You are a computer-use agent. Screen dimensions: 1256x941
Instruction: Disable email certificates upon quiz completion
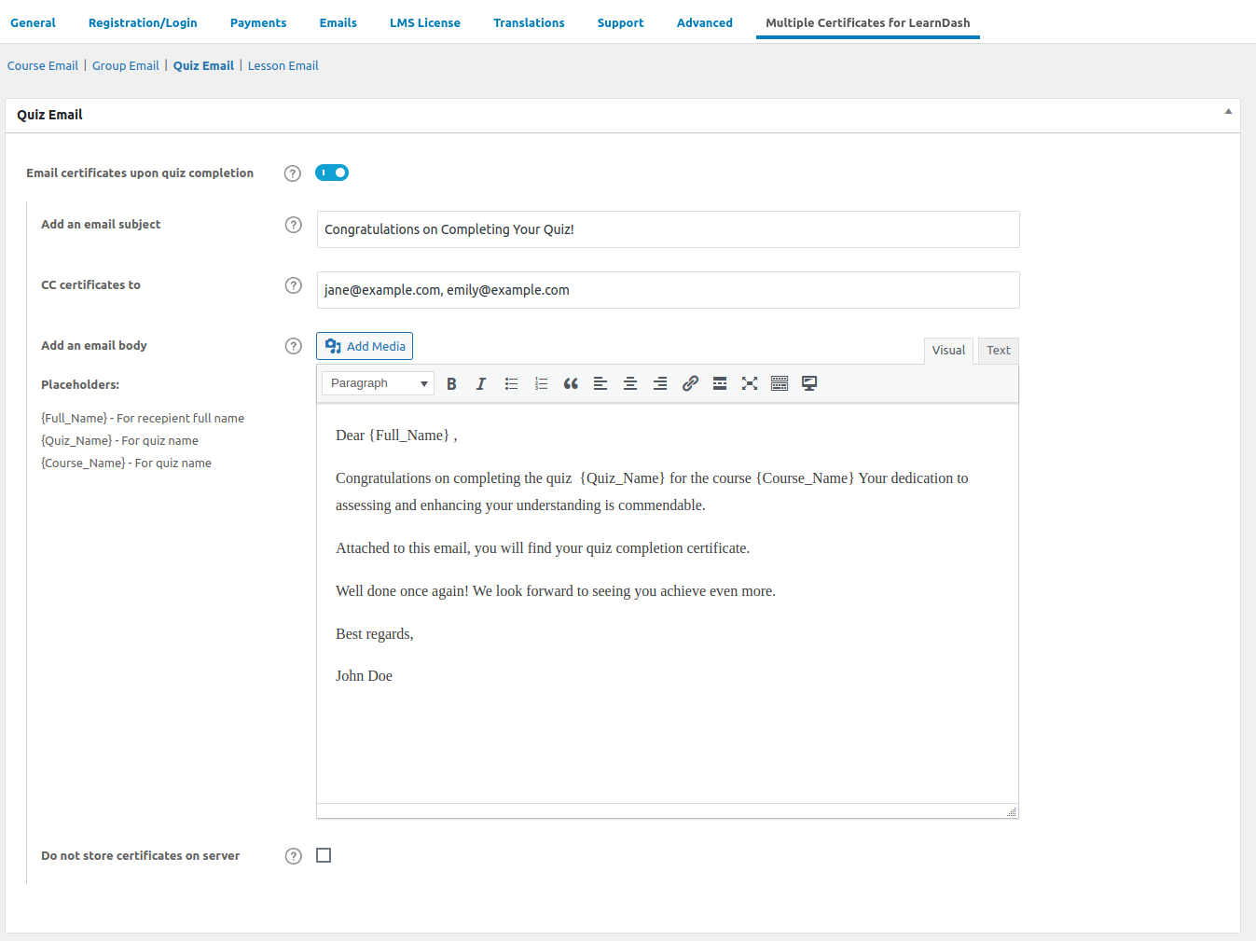click(332, 173)
